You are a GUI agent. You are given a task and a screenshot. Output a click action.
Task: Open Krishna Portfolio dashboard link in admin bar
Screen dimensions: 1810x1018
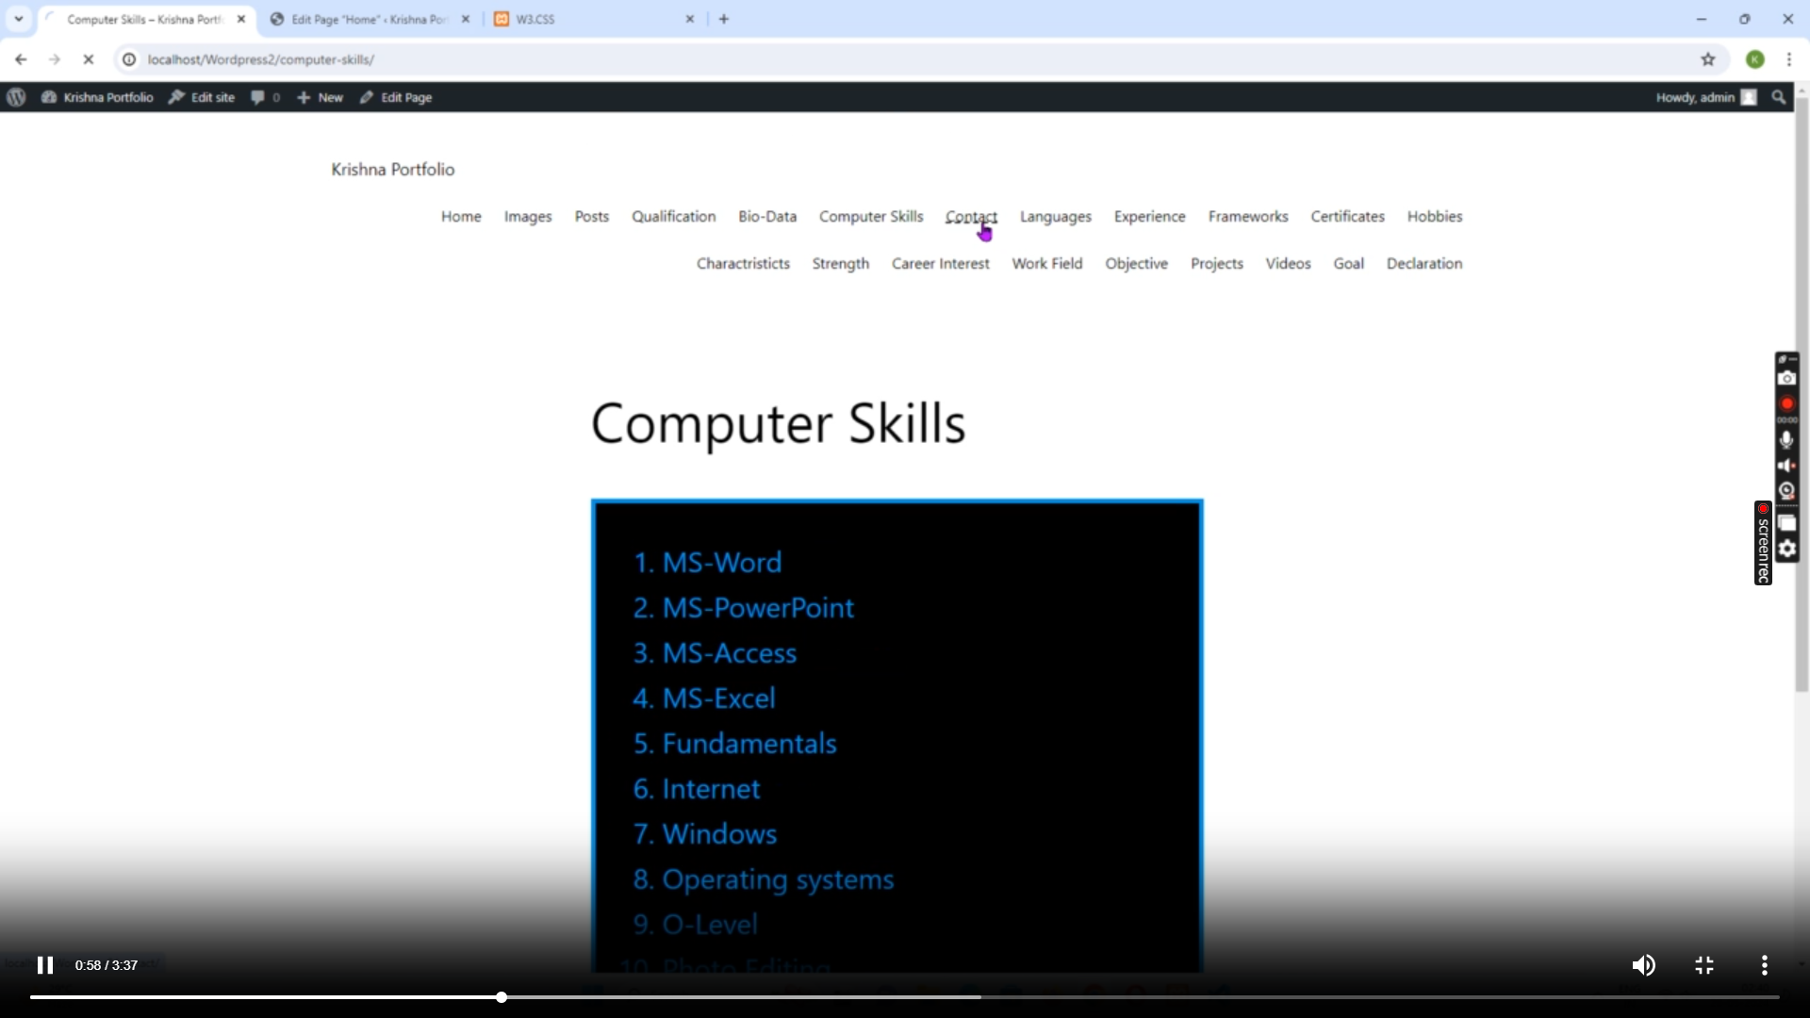coord(97,97)
